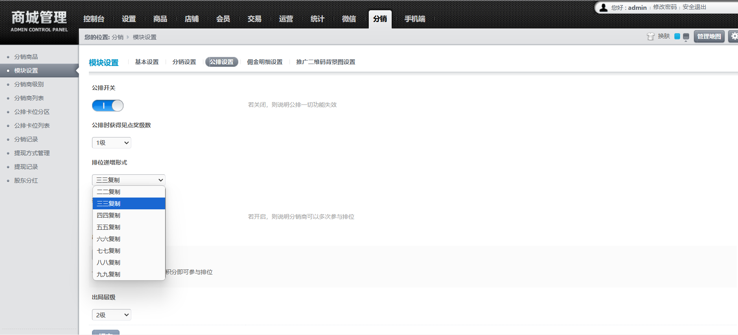Open 公排卡位列表 in the sidebar
This screenshot has height=335, width=738.
[32, 126]
